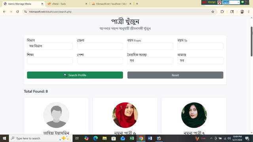253x142 pixels.
Task: Bookmark this page with the star icon
Action: tap(213, 12)
